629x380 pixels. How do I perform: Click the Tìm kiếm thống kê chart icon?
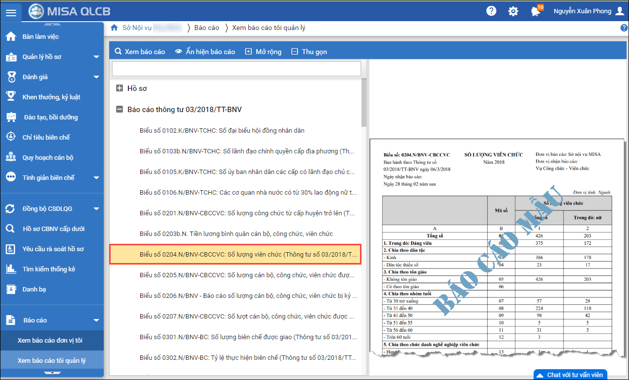[11, 269]
